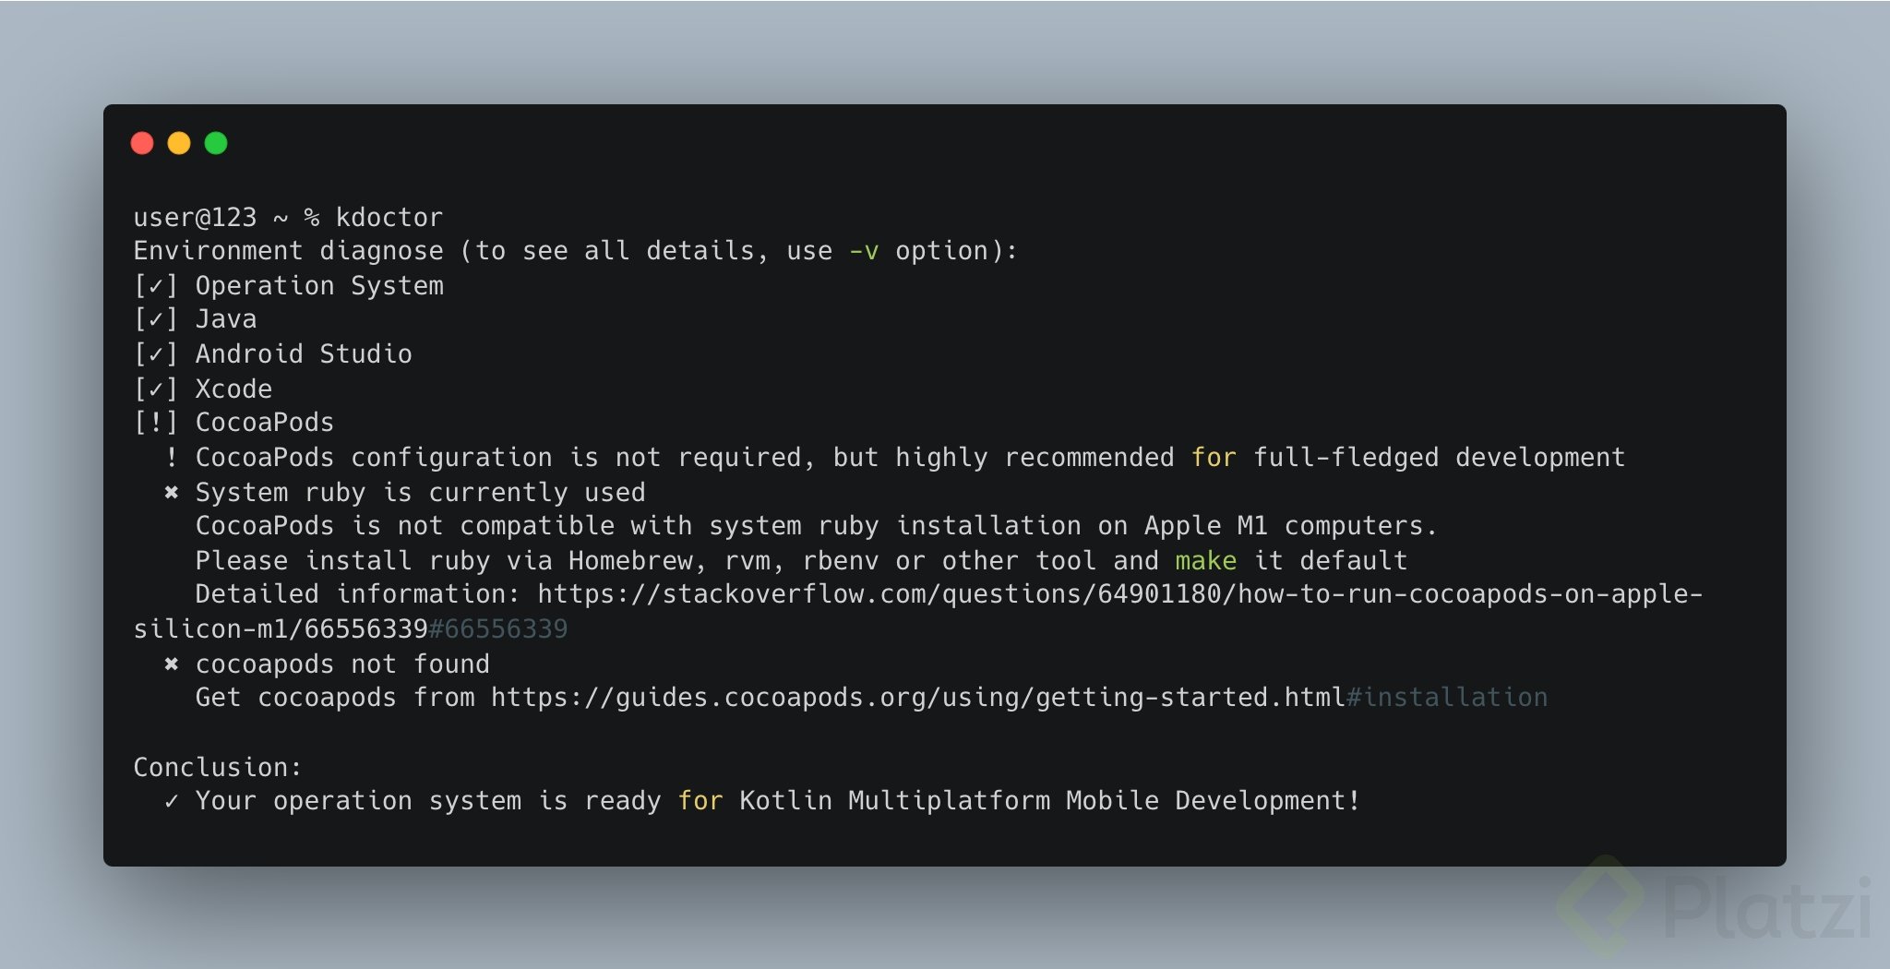1890x969 pixels.
Task: Toggle the Java environment check entry
Action: (226, 319)
